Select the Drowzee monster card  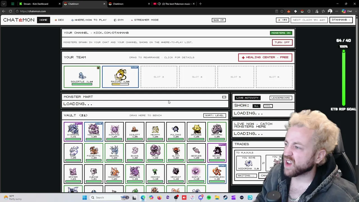point(196,131)
